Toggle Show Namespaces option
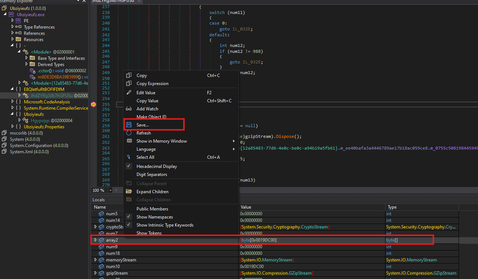478x279 pixels. tap(155, 217)
